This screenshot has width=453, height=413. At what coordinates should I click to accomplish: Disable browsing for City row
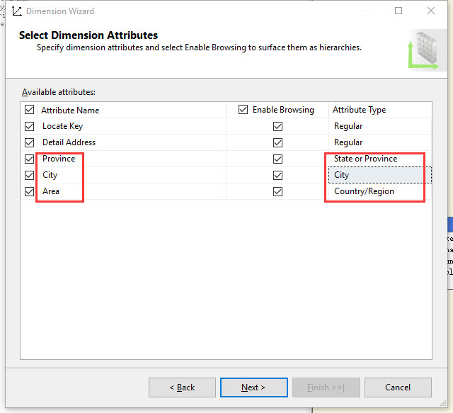click(277, 175)
